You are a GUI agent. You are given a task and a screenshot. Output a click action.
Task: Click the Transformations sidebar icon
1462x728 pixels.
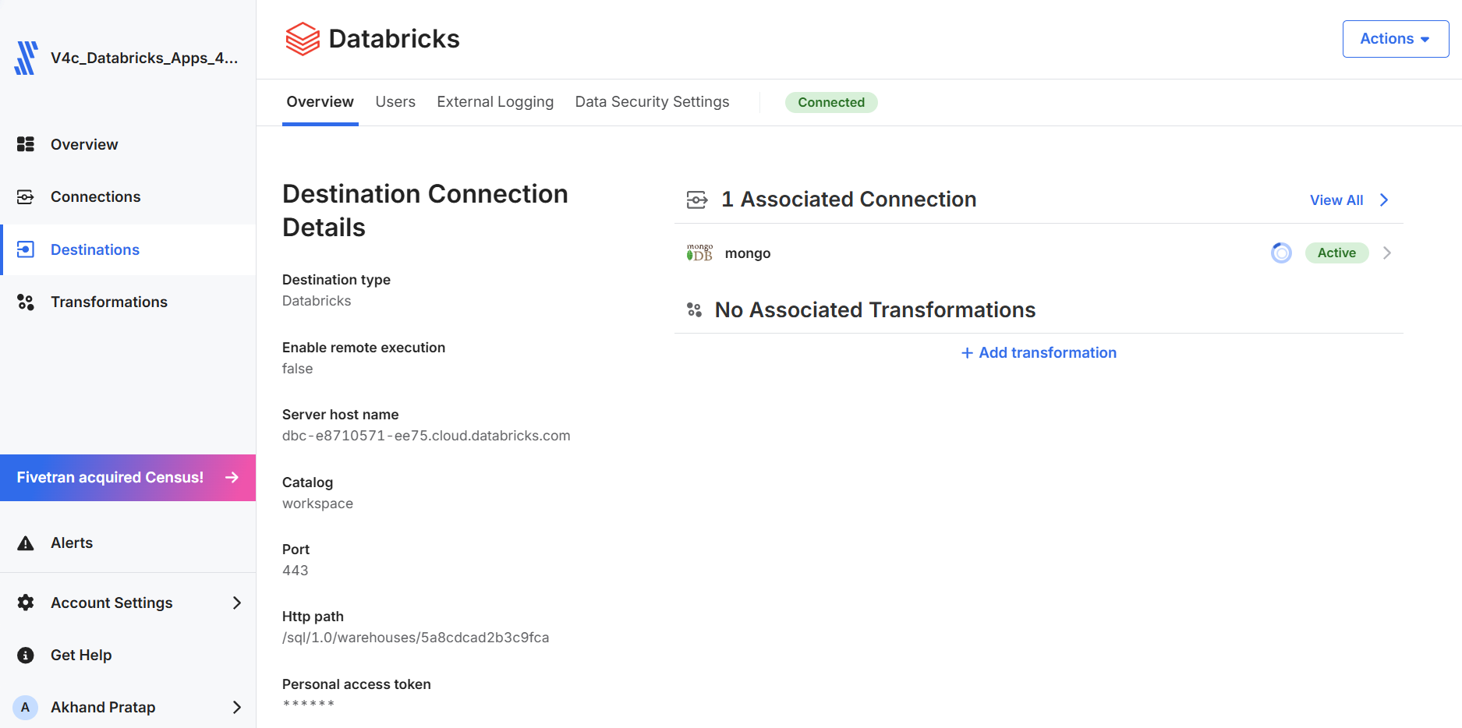(26, 302)
